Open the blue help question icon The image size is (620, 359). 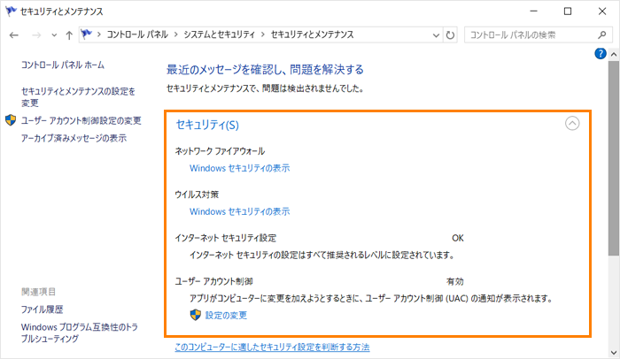pos(601,53)
